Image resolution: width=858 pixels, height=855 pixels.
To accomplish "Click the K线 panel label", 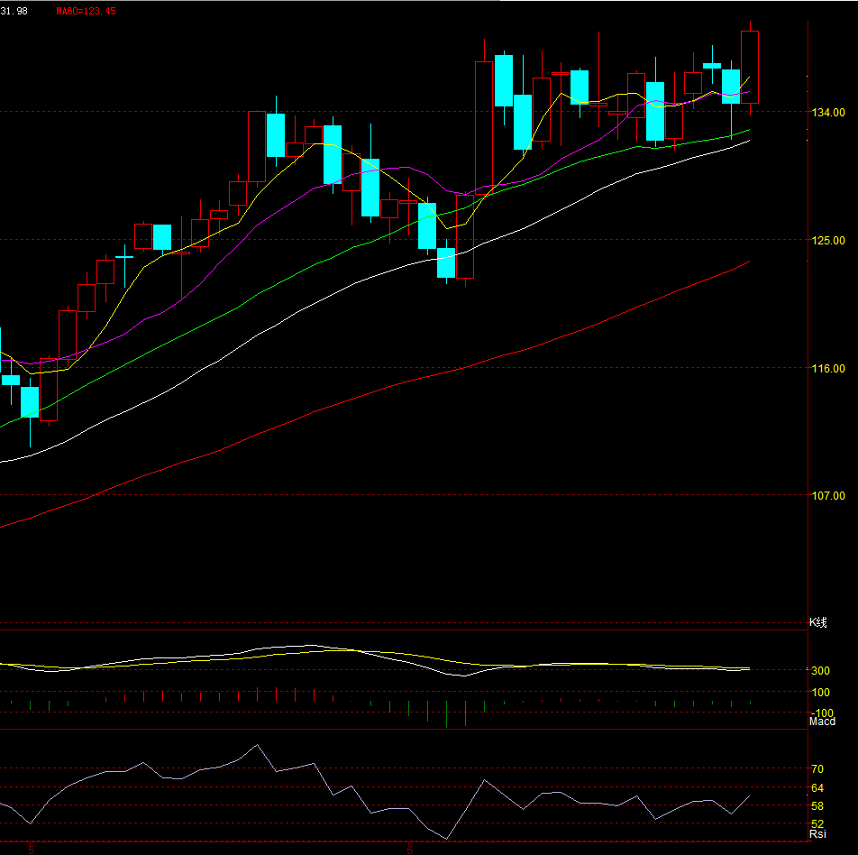I will (818, 622).
